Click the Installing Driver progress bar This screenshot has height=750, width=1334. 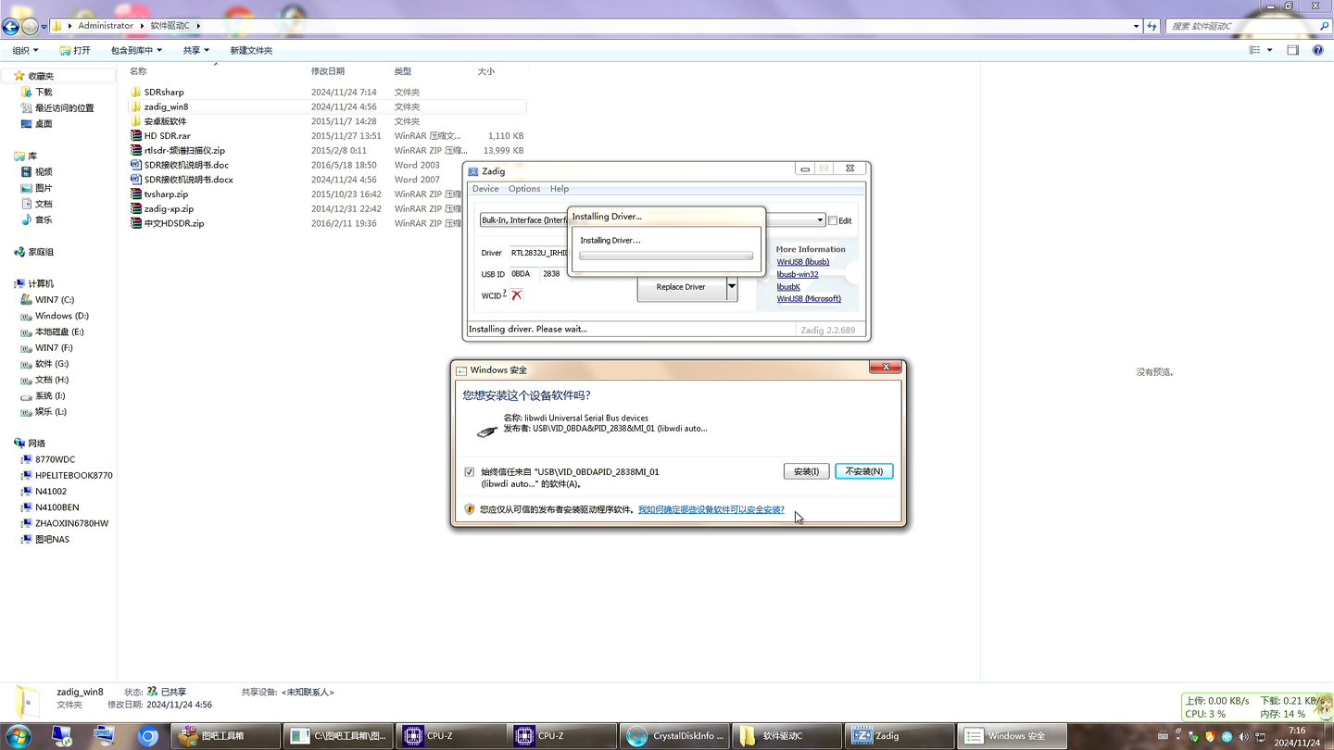[x=666, y=256]
